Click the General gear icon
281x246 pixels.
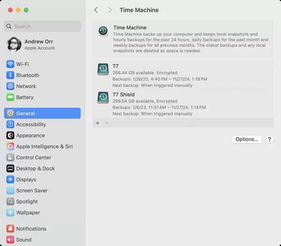click(10, 113)
